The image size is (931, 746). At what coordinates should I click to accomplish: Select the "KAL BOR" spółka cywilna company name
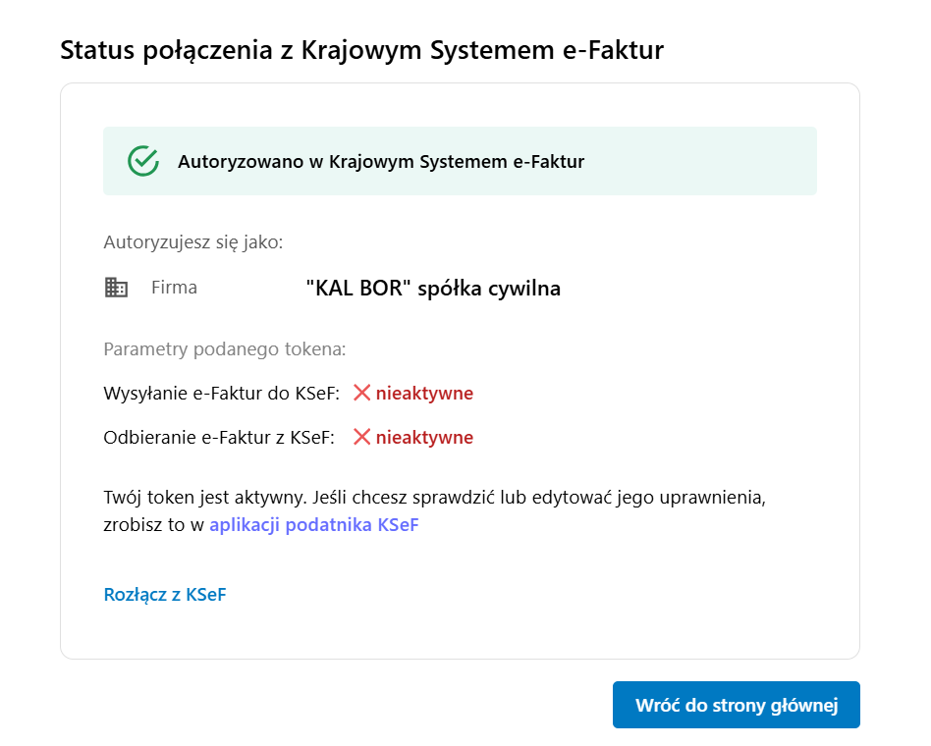point(433,289)
